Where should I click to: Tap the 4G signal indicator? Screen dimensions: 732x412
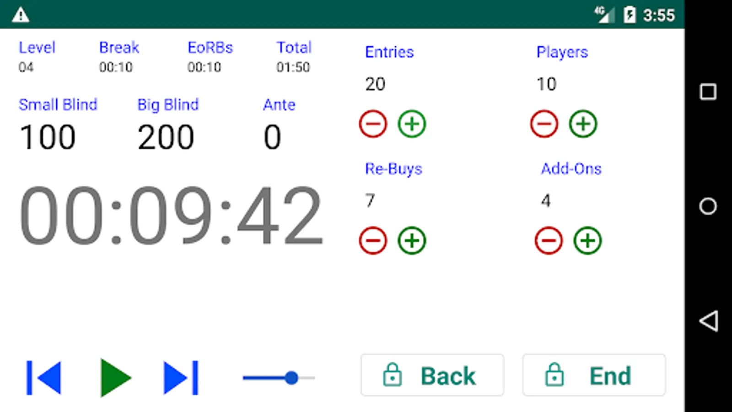pyautogui.click(x=604, y=15)
